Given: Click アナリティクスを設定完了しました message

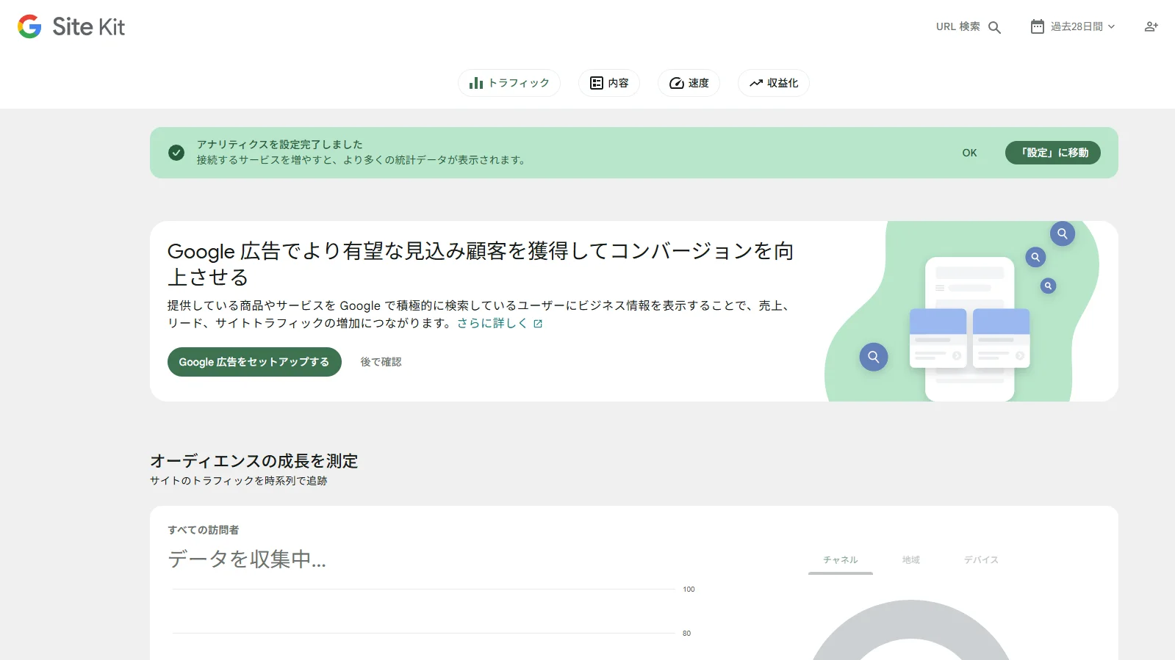Looking at the screenshot, I should (x=279, y=145).
